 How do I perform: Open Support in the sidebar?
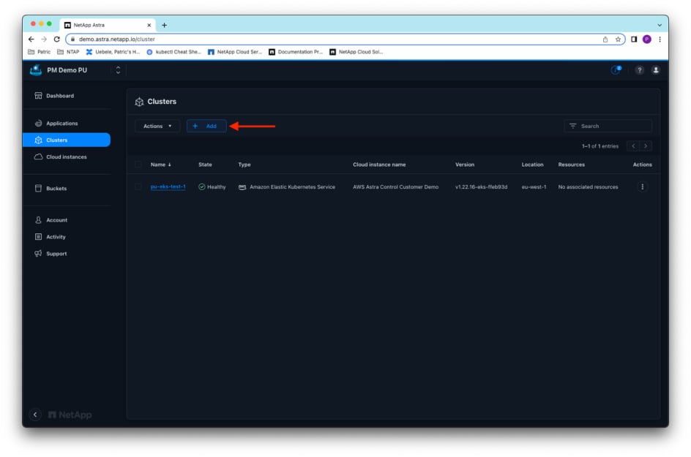(x=51, y=254)
